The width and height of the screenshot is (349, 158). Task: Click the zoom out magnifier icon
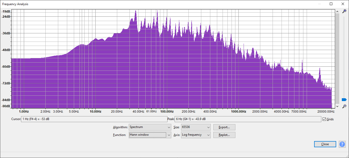344,106
